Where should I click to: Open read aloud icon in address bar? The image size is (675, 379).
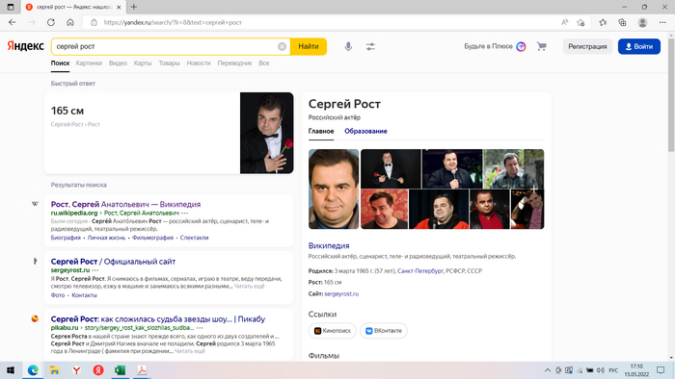click(564, 22)
